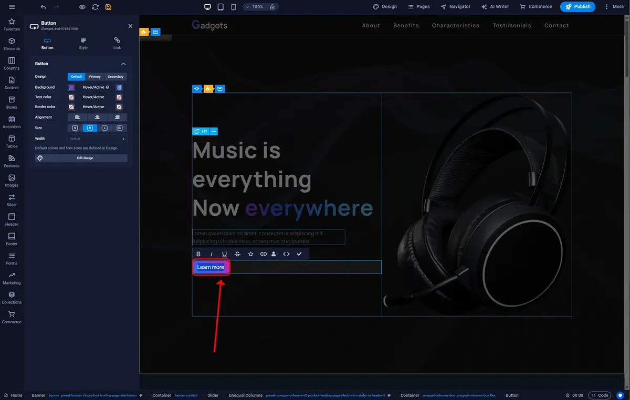Open the Slider elements in sidebar
This screenshot has width=630, height=400.
[12, 200]
